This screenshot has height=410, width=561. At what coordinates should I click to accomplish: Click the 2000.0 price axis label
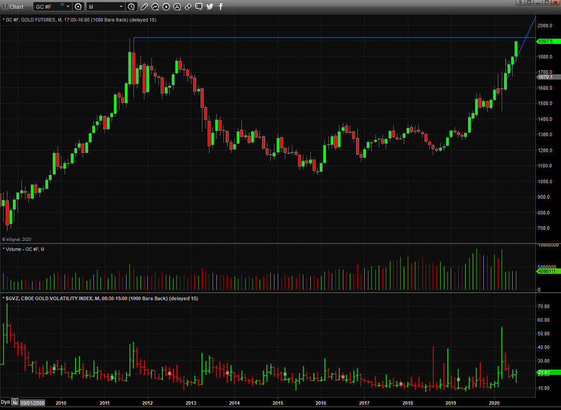(x=545, y=26)
